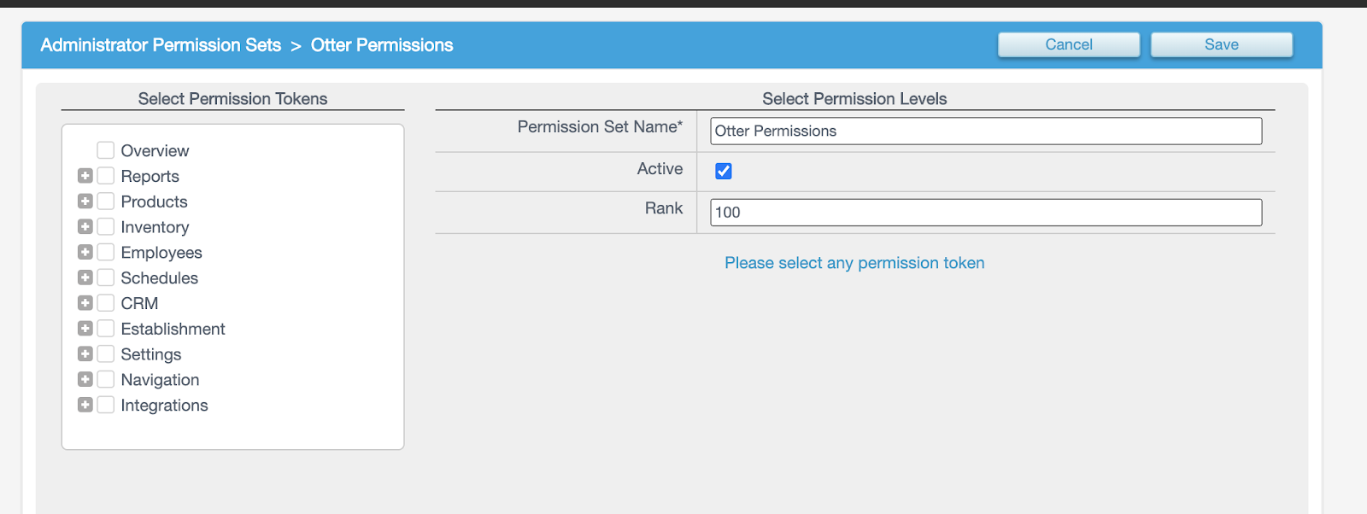Click plus icon next to Integrations

[85, 405]
